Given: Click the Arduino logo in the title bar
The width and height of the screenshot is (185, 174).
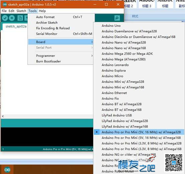Looking at the screenshot, I should coord(5,4).
